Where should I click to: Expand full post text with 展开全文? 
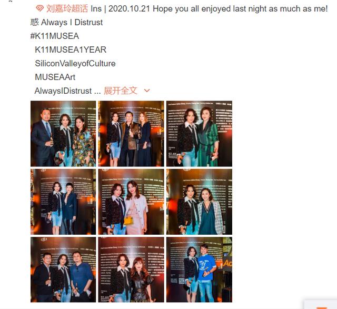coord(121,91)
